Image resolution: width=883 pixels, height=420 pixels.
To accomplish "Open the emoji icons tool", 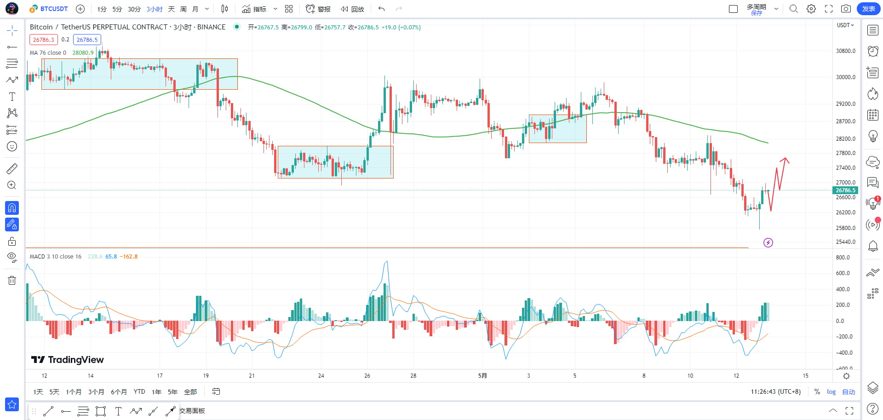I will pos(12,146).
